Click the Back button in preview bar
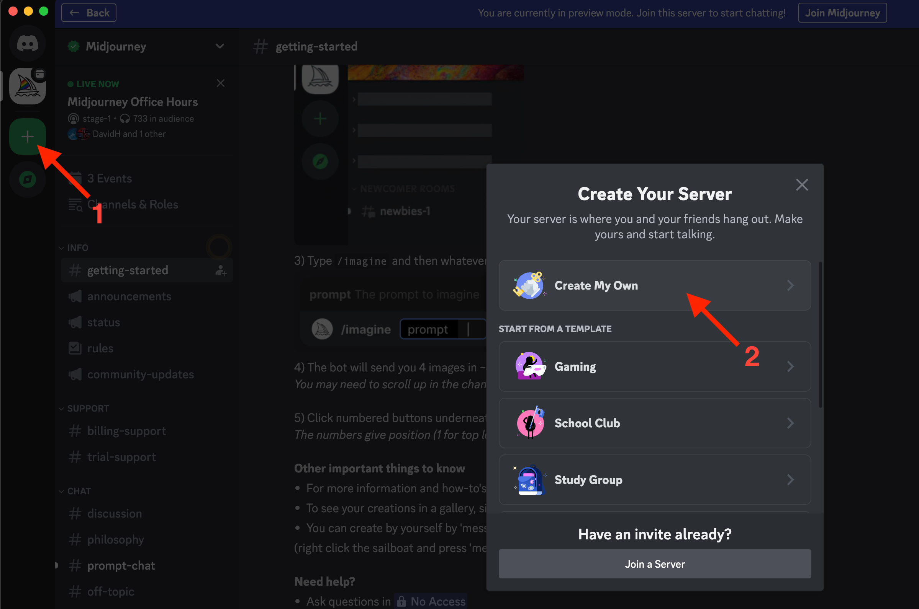Screen dimensions: 919x609 point(88,13)
